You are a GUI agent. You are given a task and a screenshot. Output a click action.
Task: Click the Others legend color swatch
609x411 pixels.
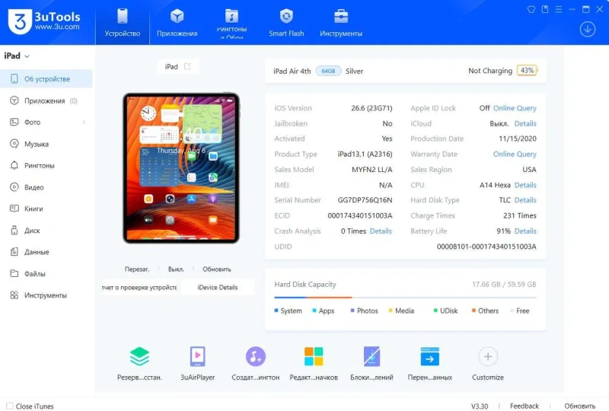pyautogui.click(x=473, y=311)
